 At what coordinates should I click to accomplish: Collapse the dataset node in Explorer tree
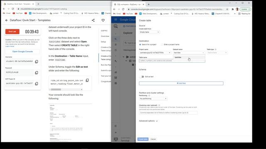tap(126, 61)
